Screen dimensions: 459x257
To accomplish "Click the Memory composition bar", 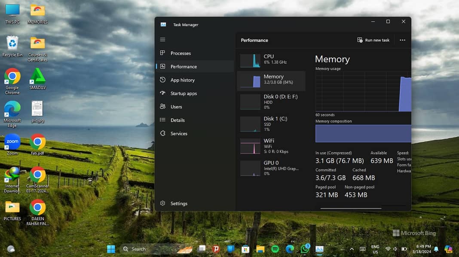I will pos(363,134).
